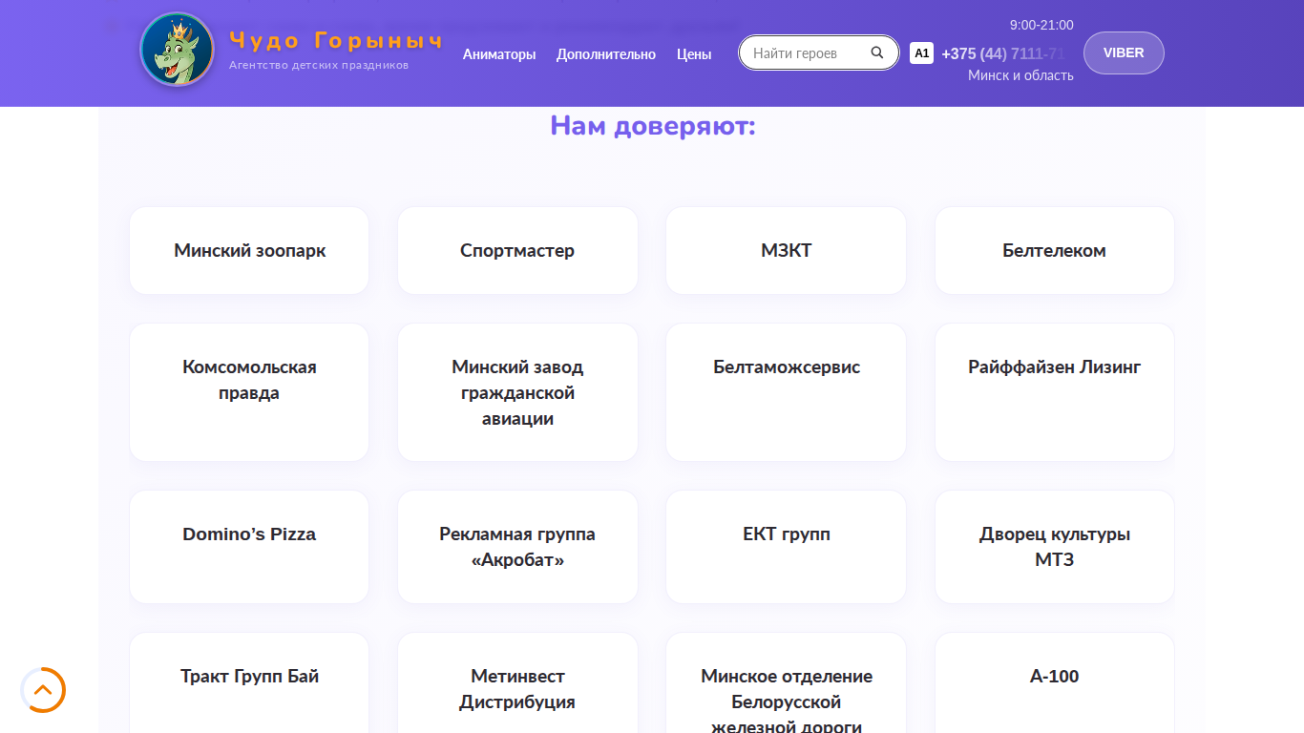Click the 9:00-21:00 working hours text
The image size is (1304, 733).
1041,25
